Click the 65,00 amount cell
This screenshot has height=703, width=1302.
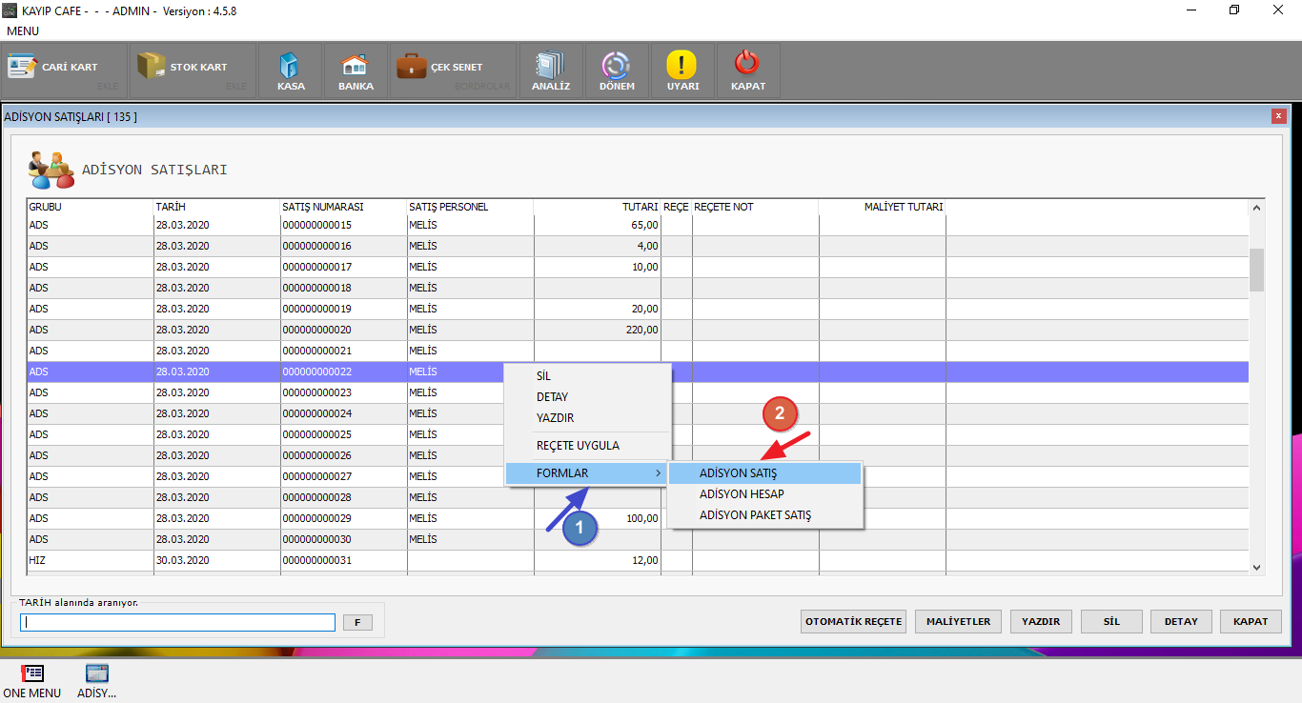point(598,226)
